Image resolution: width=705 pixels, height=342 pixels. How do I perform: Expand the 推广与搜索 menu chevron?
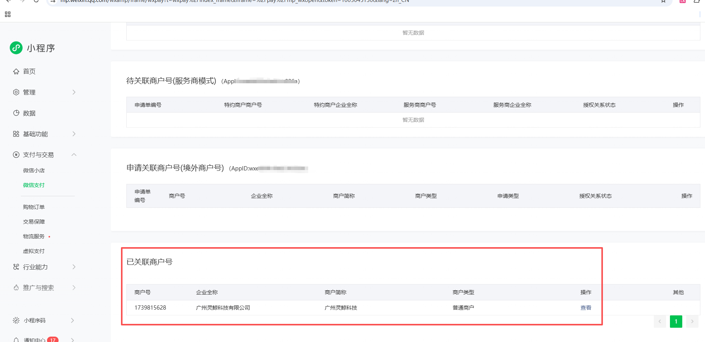(74, 288)
